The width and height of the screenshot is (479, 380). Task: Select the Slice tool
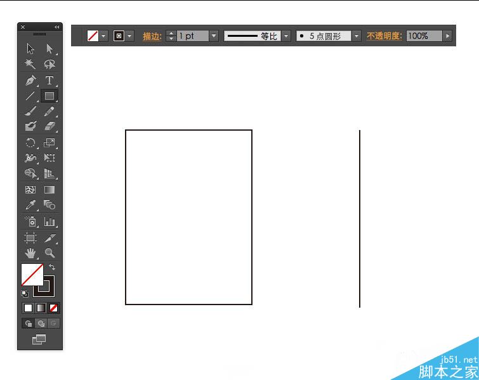point(49,238)
